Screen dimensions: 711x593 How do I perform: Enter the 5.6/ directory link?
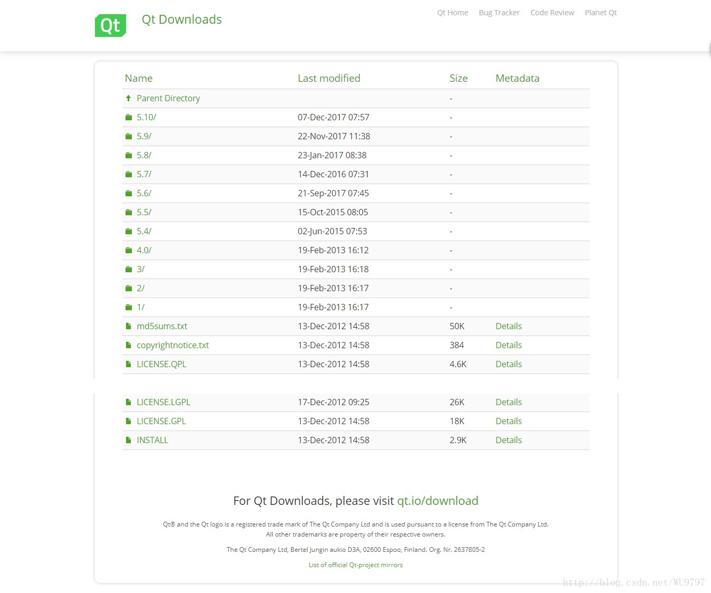tap(144, 193)
